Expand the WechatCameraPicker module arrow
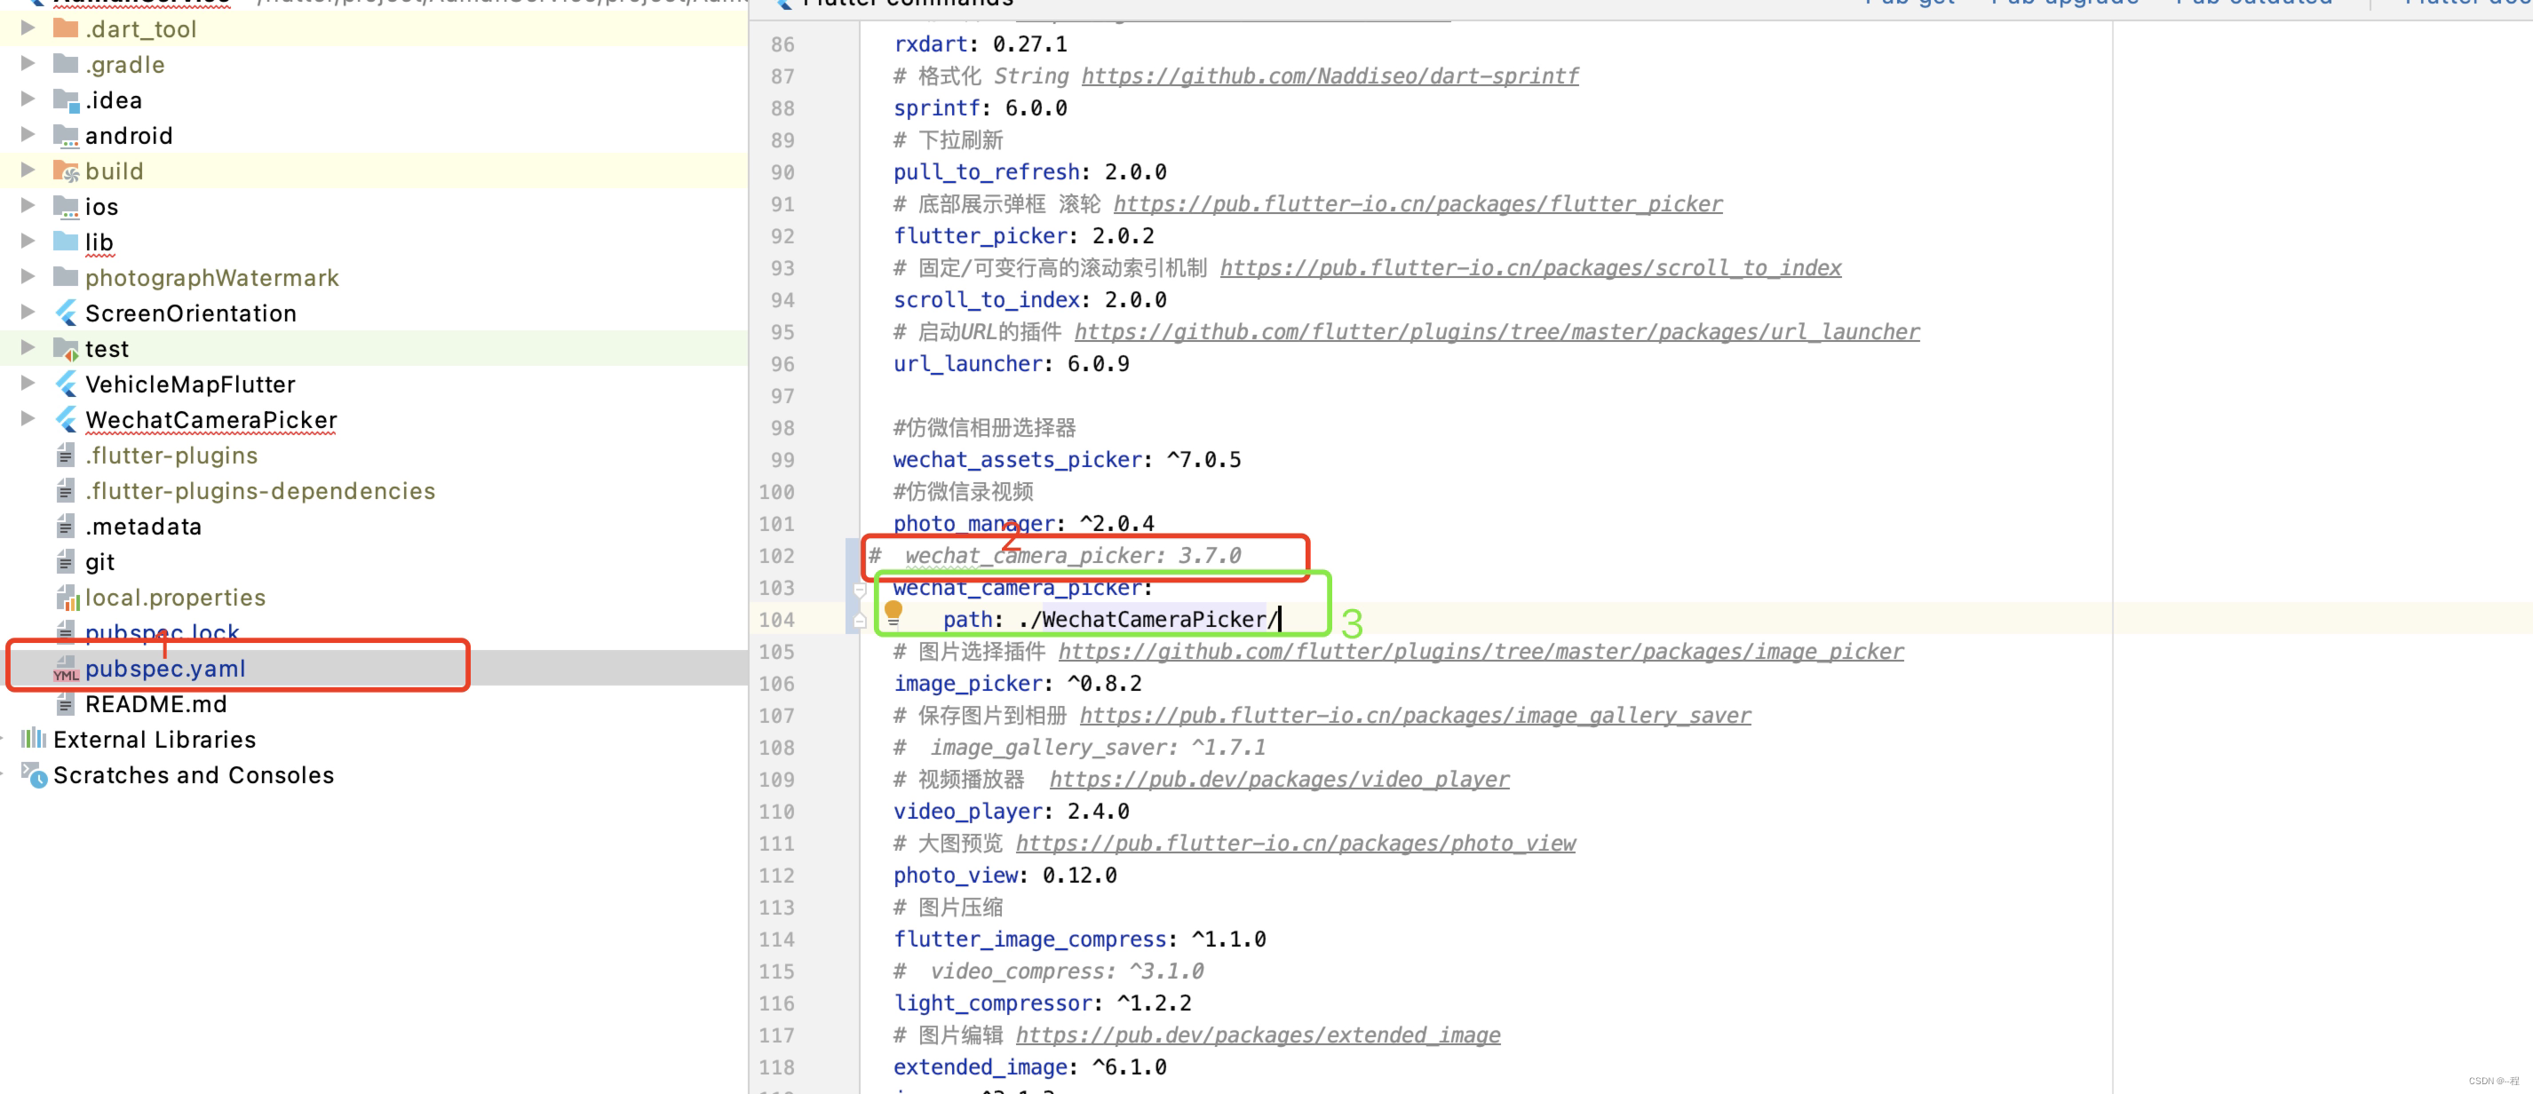The height and width of the screenshot is (1094, 2533). click(28, 417)
